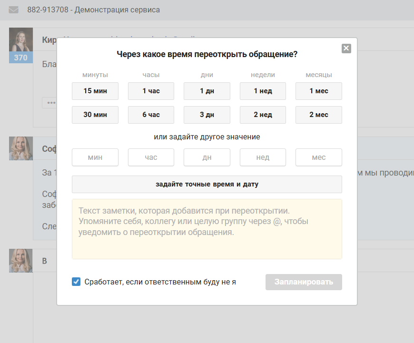Focus the custom час input field
The width and height of the screenshot is (414, 343).
point(151,157)
